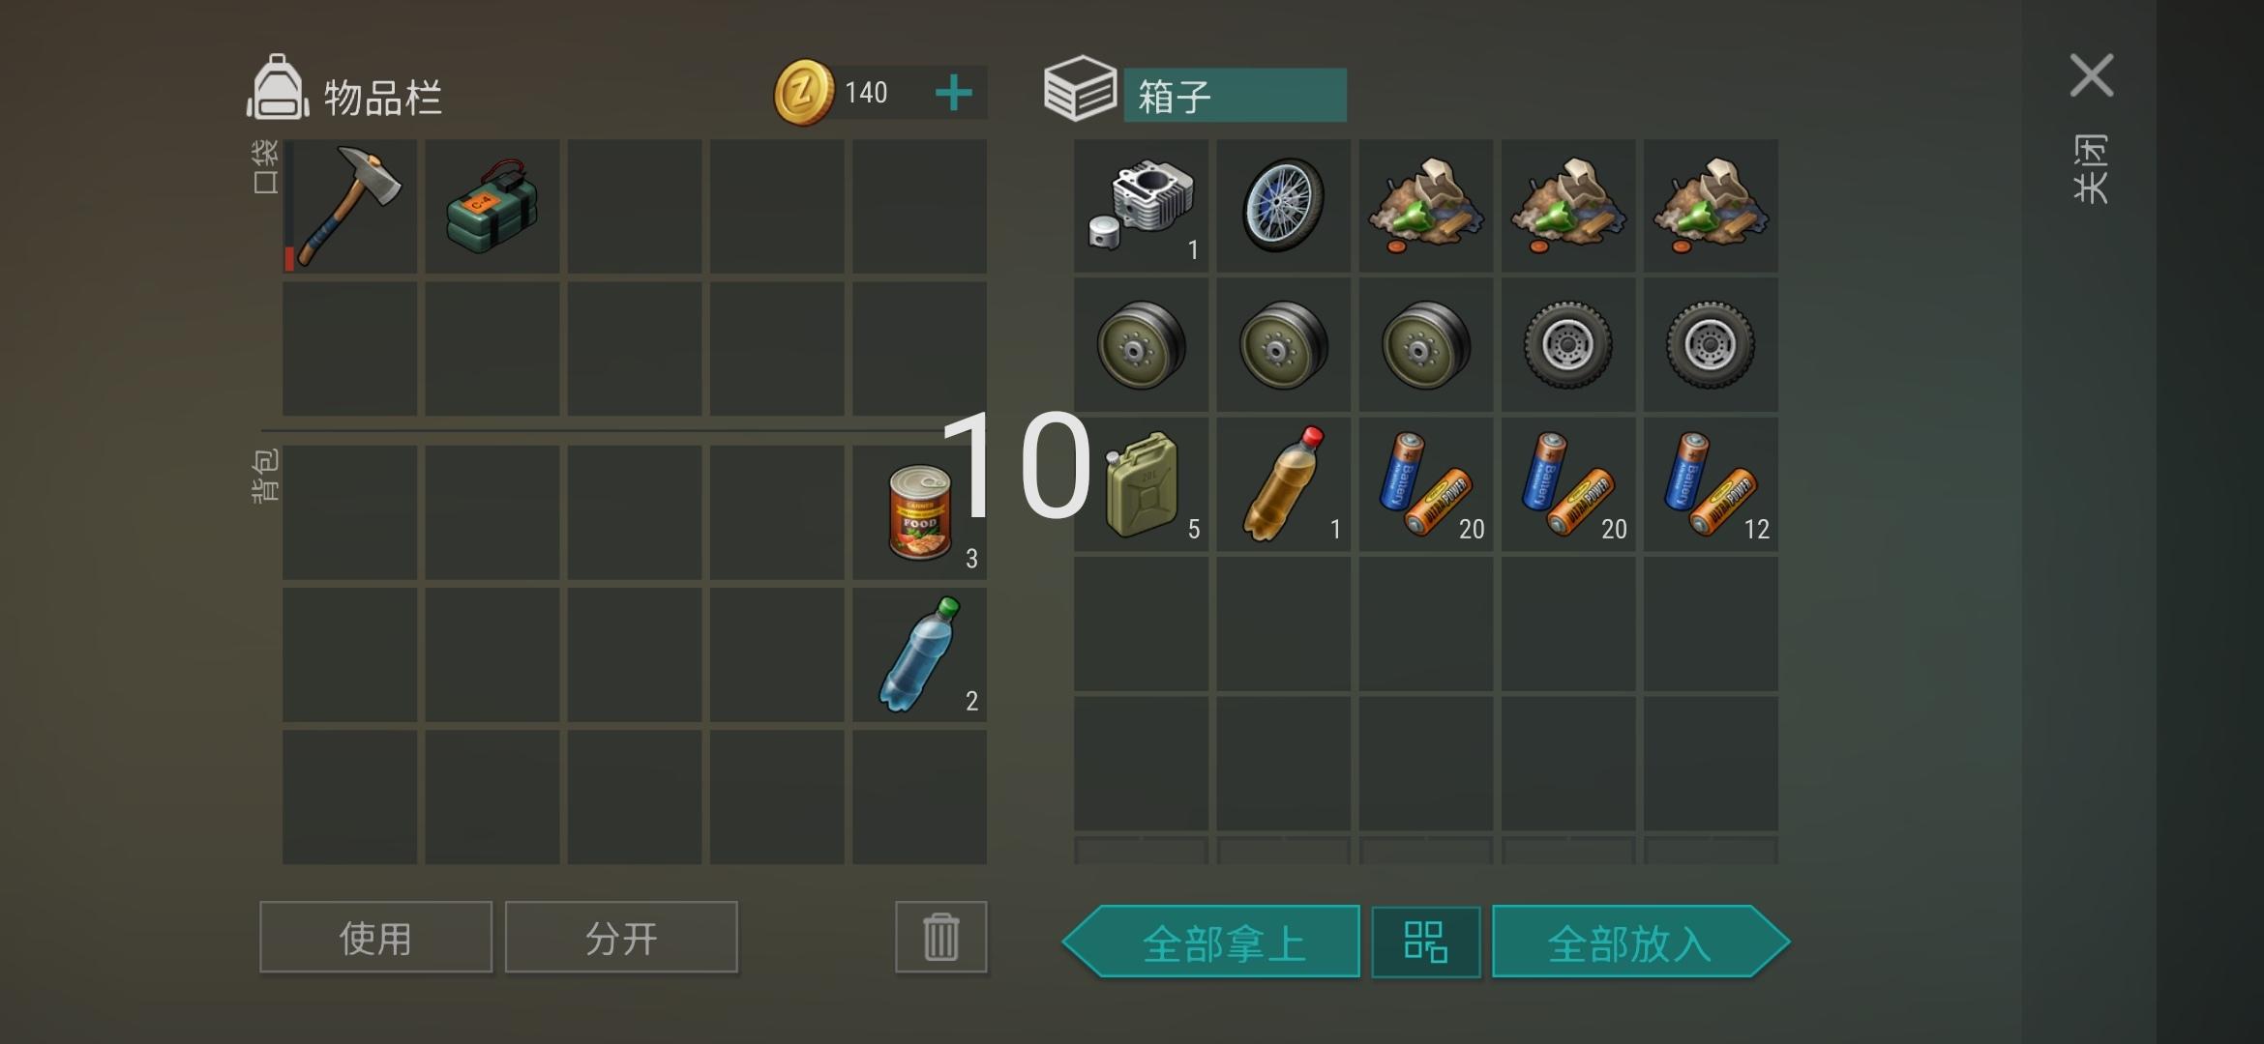Click the trash can delete button
The height and width of the screenshot is (1044, 2264).
click(940, 937)
